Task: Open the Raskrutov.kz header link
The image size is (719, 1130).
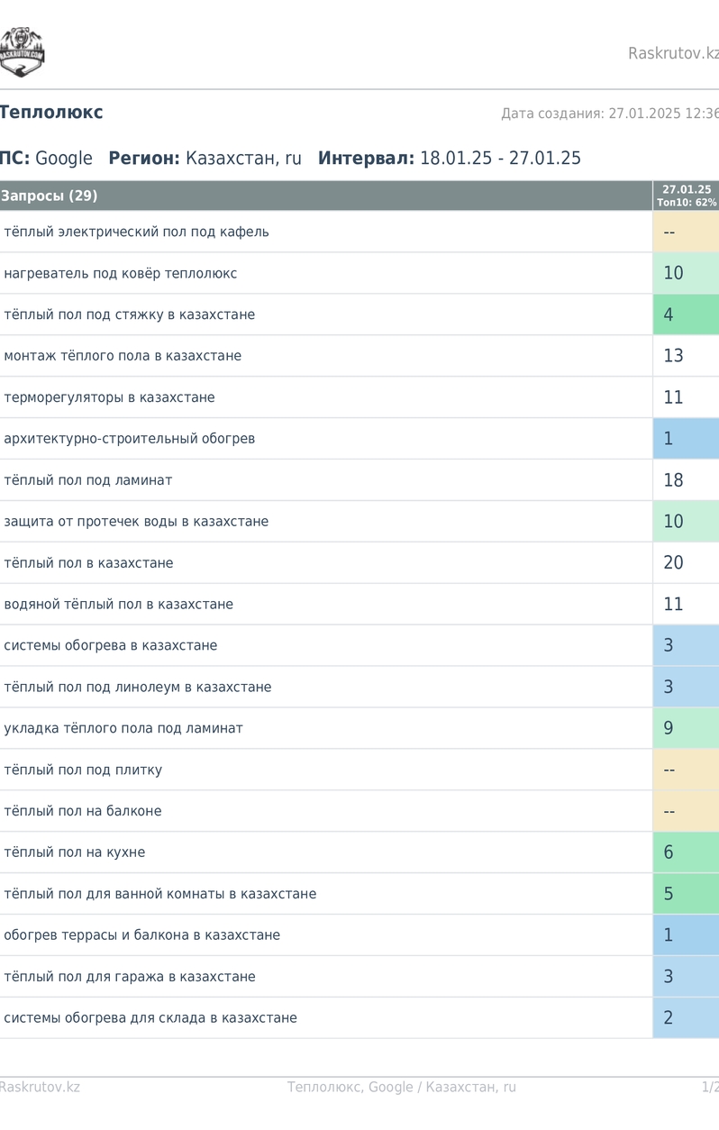Action: tap(673, 53)
